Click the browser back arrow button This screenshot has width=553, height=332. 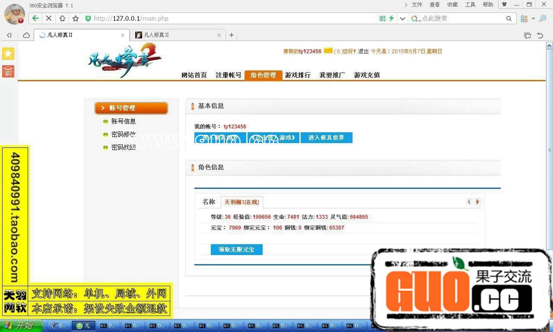pyautogui.click(x=35, y=19)
